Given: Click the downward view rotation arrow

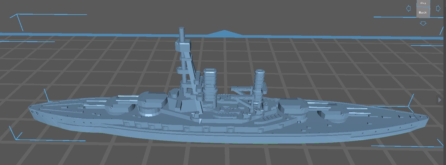Looking at the screenshot, I should [x=423, y=23].
